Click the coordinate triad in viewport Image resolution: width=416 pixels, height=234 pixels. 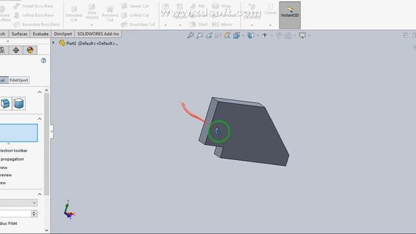click(70, 209)
